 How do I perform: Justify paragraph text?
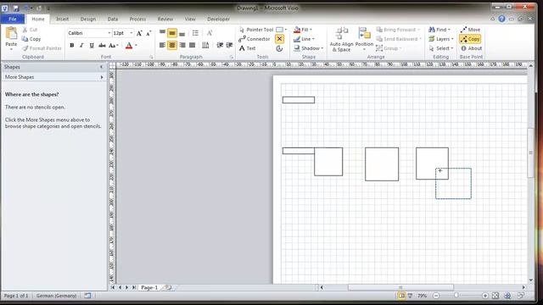[x=193, y=45]
